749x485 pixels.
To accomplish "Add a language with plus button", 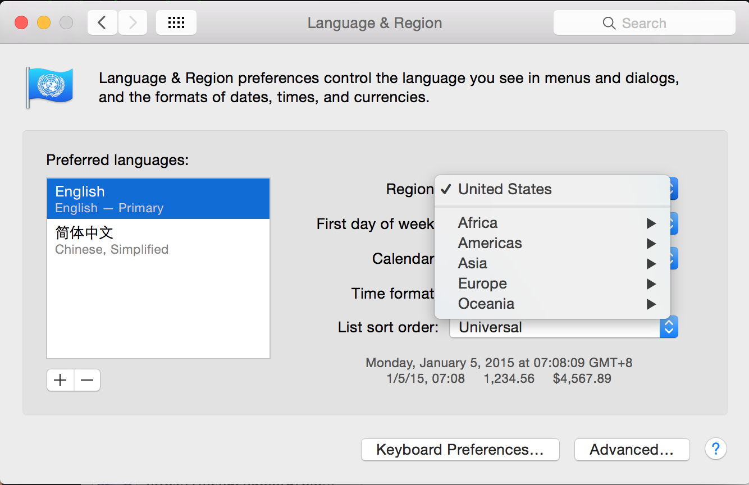I will (60, 380).
